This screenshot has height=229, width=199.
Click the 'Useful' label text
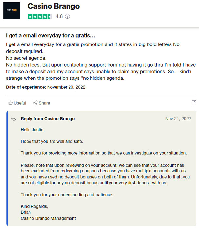coord(20,103)
